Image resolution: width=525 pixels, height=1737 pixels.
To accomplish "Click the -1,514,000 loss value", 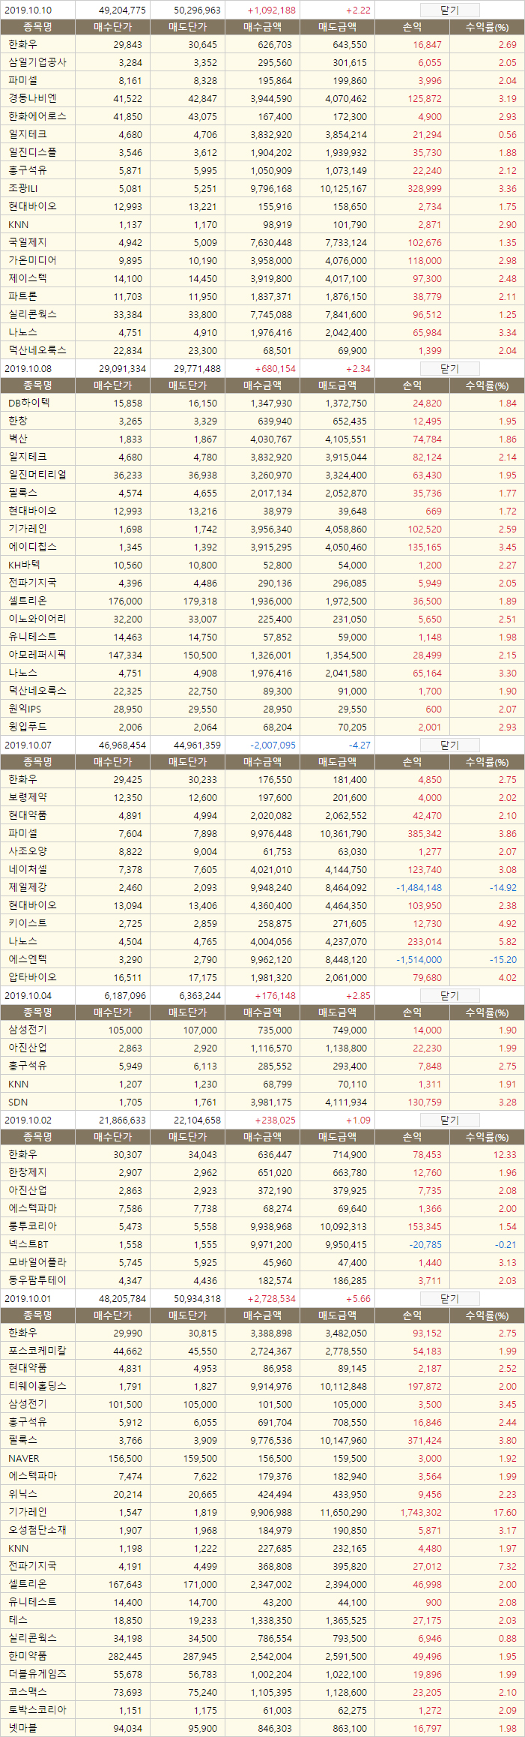I will [x=419, y=959].
